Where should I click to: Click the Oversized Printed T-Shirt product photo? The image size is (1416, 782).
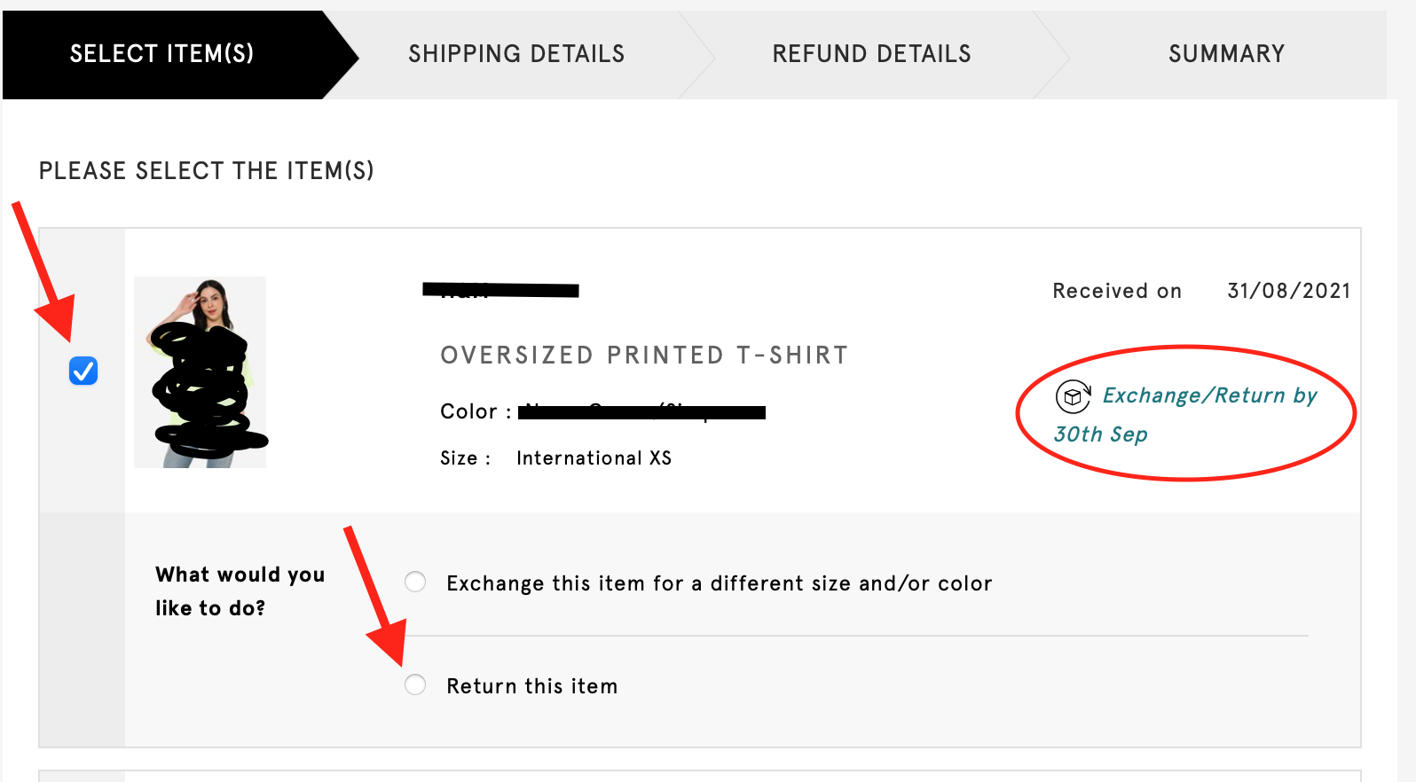200,371
